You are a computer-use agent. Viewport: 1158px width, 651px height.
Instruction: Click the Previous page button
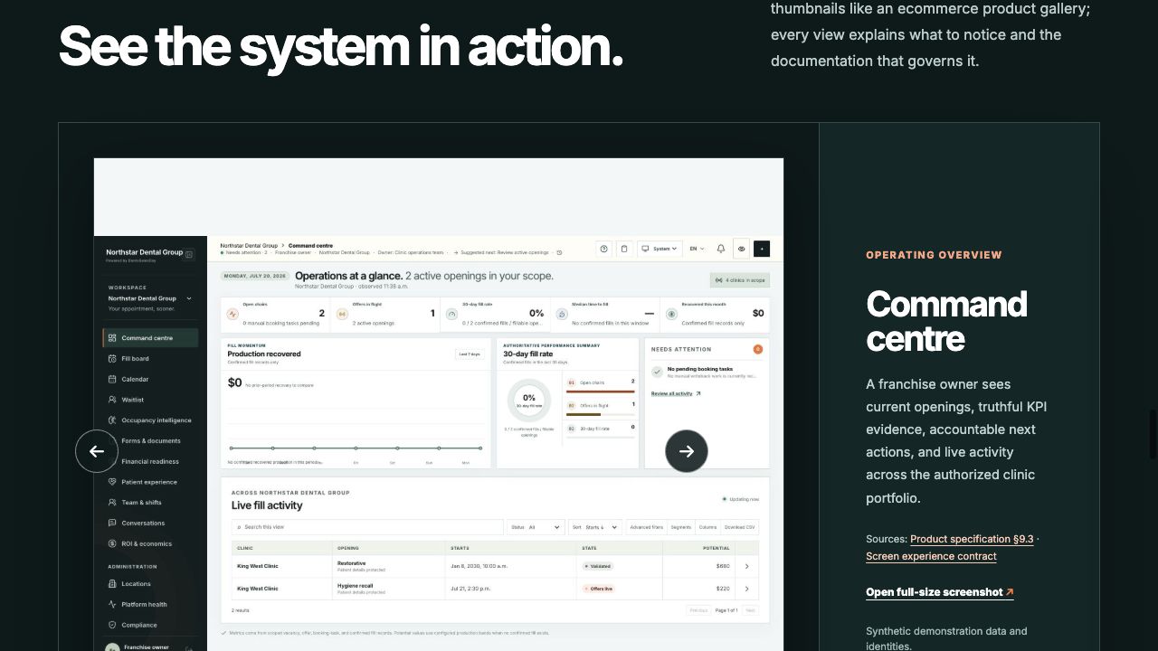point(698,610)
